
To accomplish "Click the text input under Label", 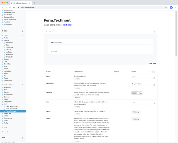I will [100, 47].
